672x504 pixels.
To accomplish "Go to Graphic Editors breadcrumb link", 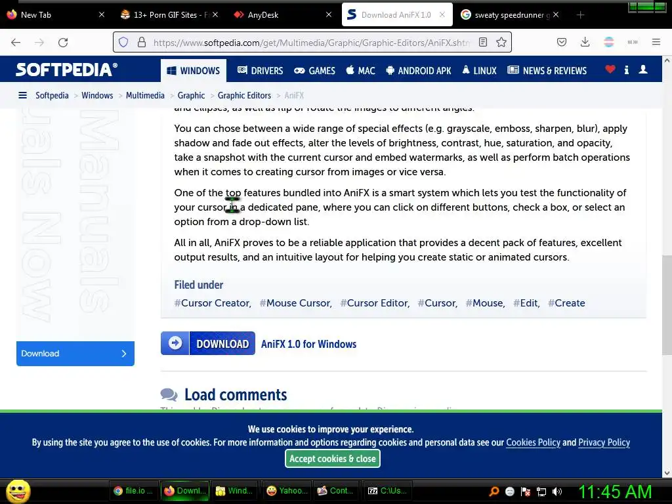I will click(x=244, y=95).
